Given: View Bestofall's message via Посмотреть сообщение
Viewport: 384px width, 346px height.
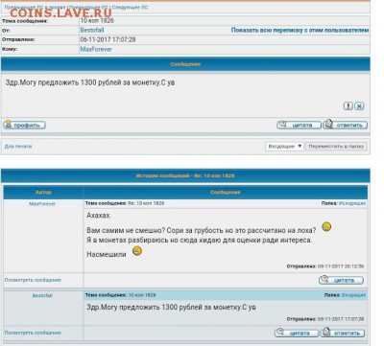Looking at the screenshot, I should 33,333.
